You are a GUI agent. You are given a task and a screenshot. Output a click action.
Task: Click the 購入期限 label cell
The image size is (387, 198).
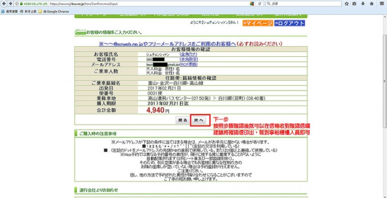106,104
